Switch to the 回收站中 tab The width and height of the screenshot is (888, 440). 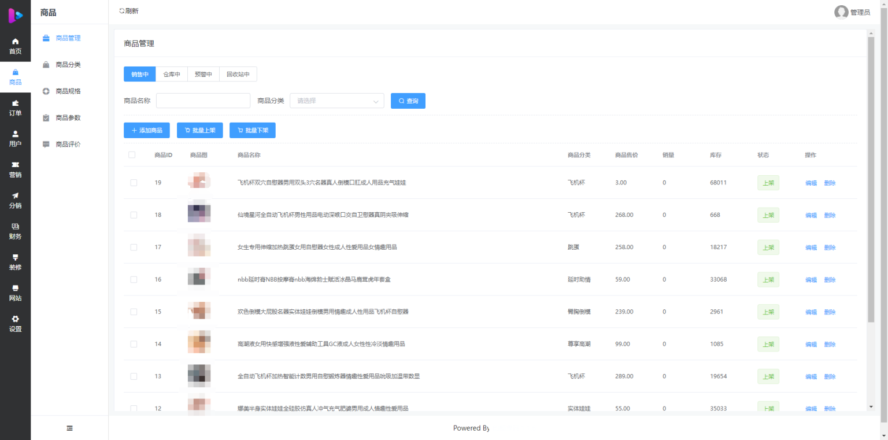point(238,75)
